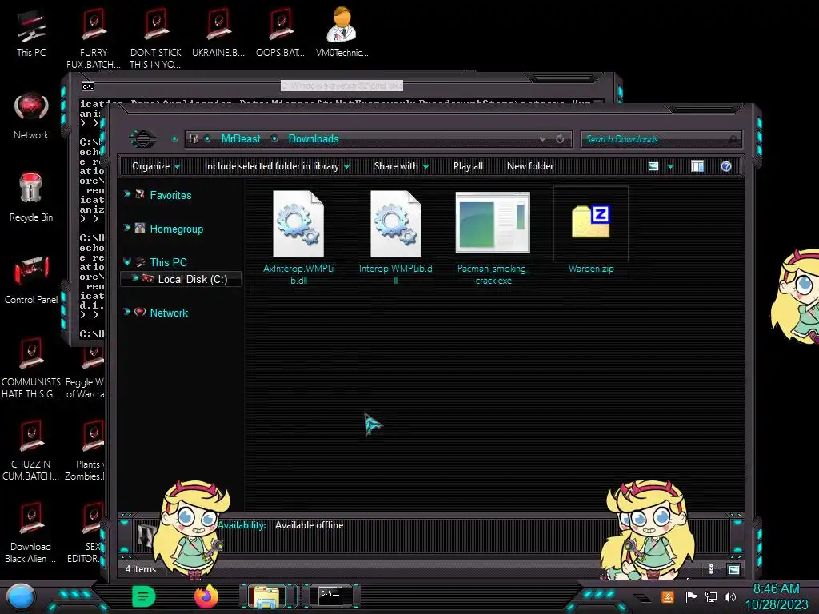819x614 pixels.
Task: Change the file view icon
Action: click(x=653, y=166)
